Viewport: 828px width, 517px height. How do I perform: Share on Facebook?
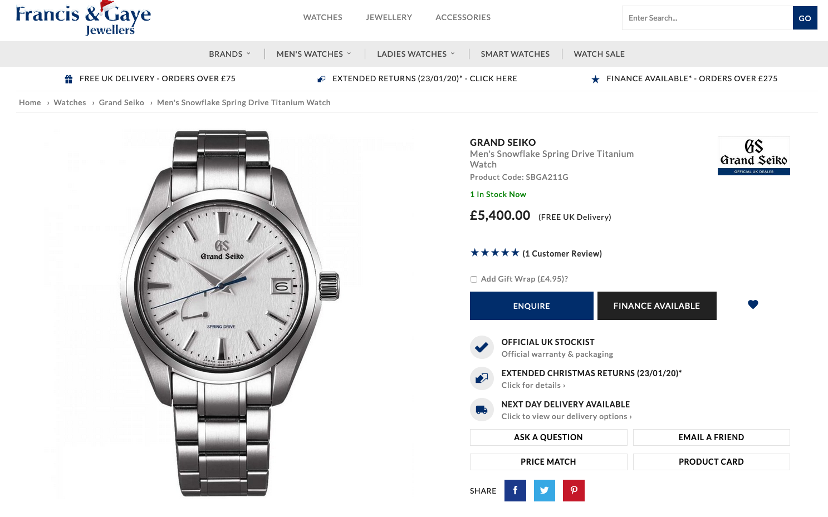coord(515,490)
